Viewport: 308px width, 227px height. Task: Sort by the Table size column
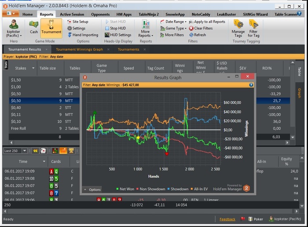click(48, 68)
